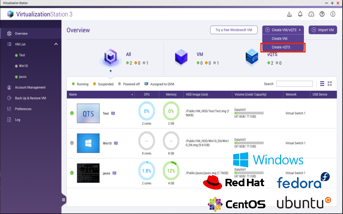Image resolution: width=343 pixels, height=214 pixels.
Task: Click the Test VM name text
Action: coord(105,113)
